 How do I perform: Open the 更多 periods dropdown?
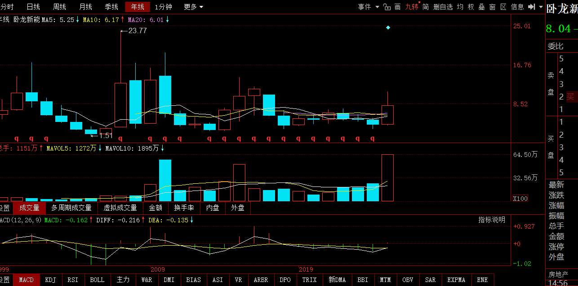click(x=193, y=7)
